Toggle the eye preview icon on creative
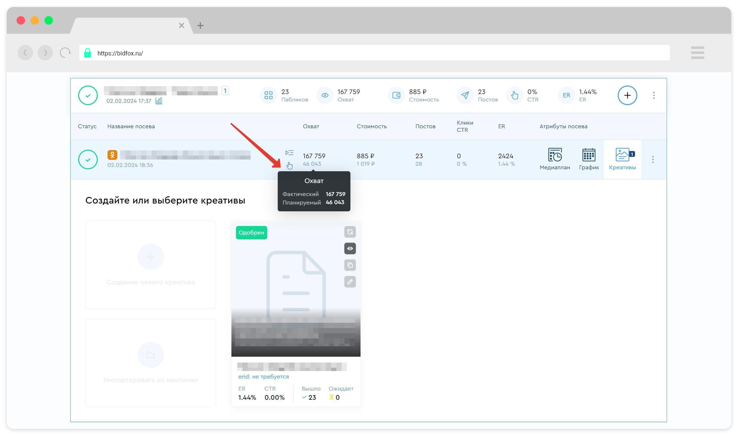 click(x=350, y=249)
